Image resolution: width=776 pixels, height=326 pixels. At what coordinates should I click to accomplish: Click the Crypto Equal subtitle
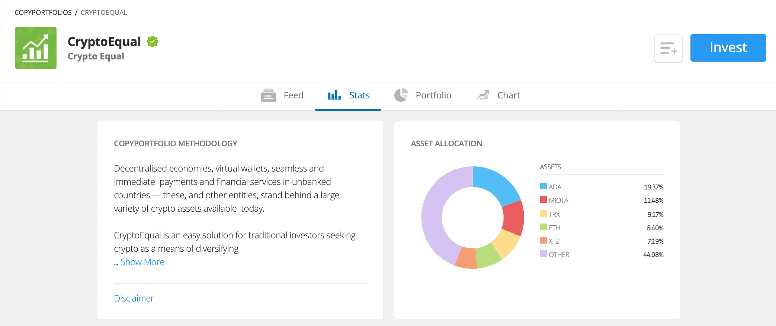[96, 56]
